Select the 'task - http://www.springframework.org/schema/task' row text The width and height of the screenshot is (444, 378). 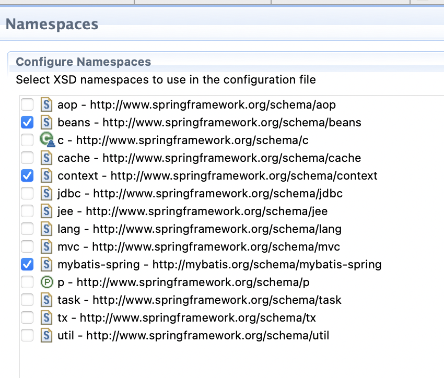pos(200,300)
